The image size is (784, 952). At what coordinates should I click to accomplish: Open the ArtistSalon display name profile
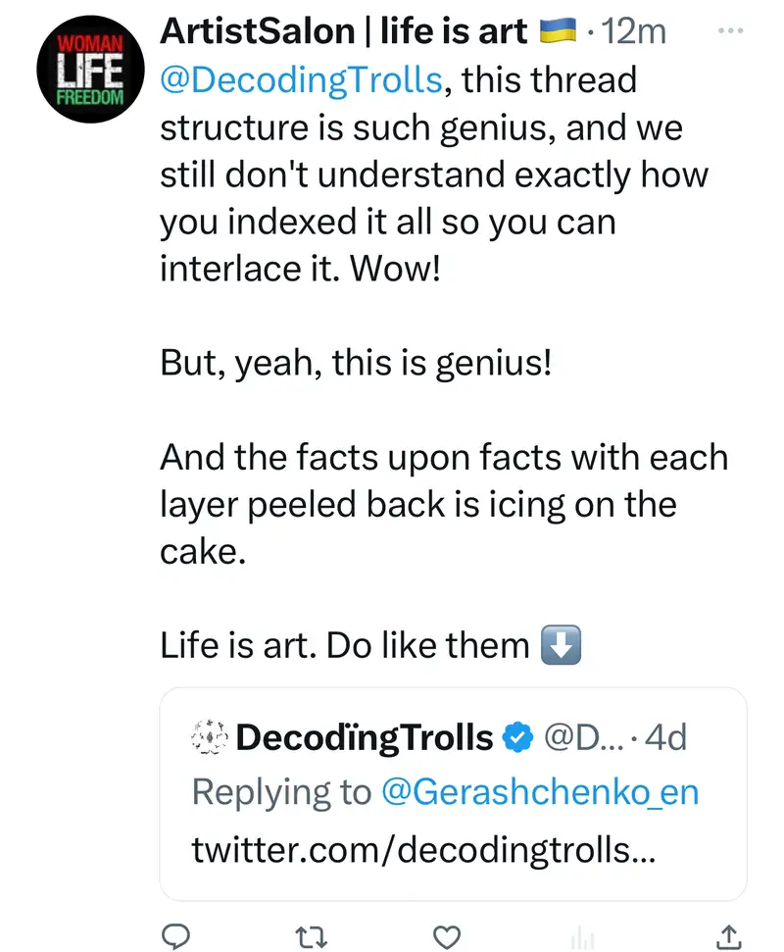(344, 31)
